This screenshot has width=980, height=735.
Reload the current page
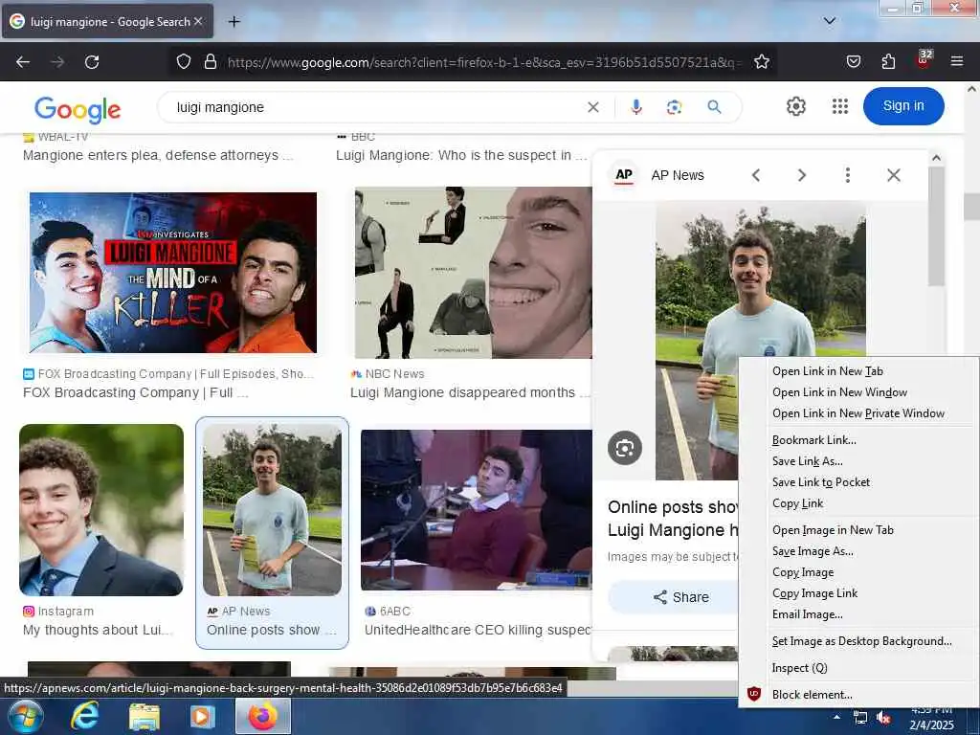[92, 62]
